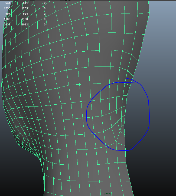Click the second-column 1188 value
This screenshot has width=176, height=196.
(x=25, y=19)
